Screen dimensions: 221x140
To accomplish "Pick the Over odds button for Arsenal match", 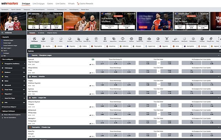I will tap(147, 63).
